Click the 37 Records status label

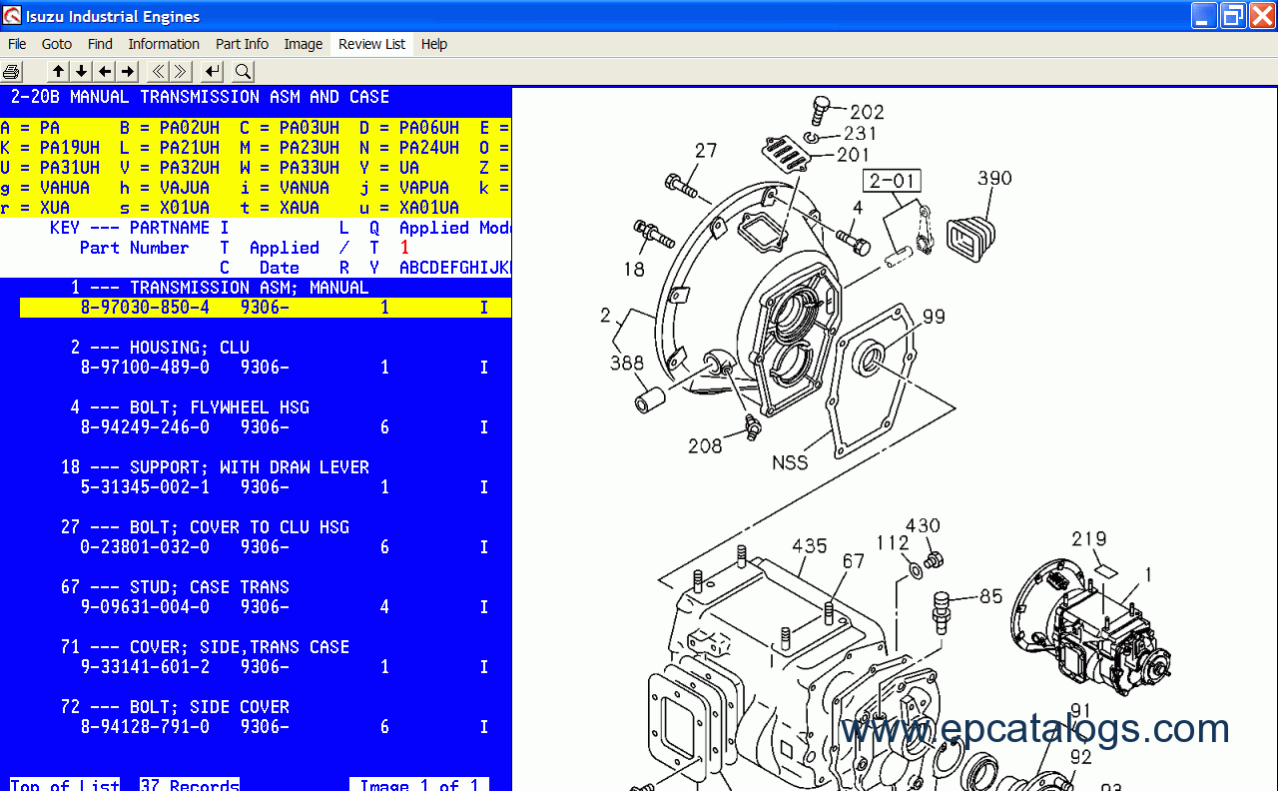pos(190,785)
